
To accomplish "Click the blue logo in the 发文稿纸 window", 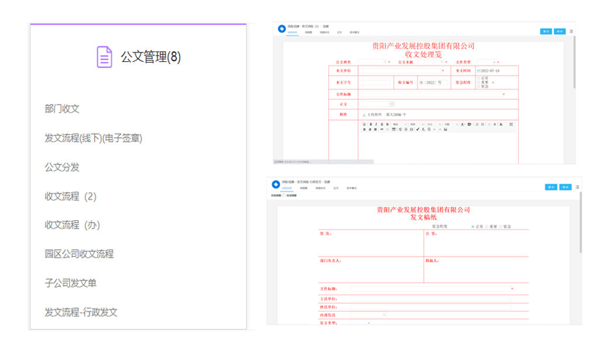I will coord(276,185).
